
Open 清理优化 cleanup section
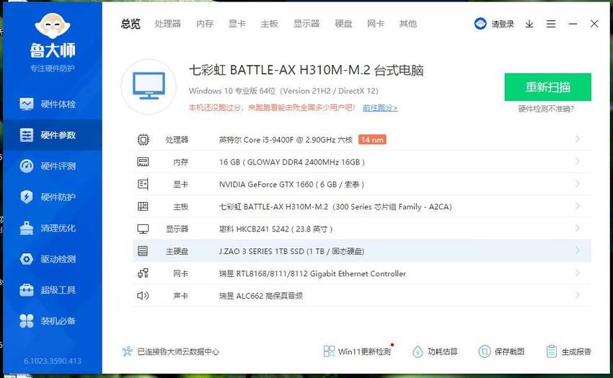(x=53, y=228)
